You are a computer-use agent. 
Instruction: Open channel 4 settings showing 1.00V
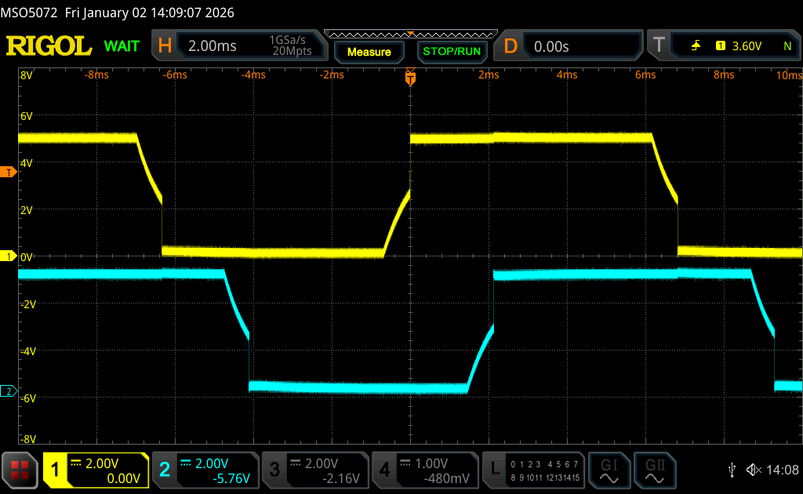425,470
